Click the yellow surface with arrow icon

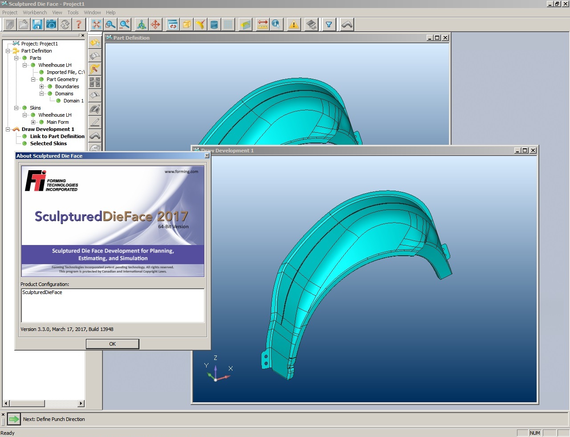[x=200, y=25]
